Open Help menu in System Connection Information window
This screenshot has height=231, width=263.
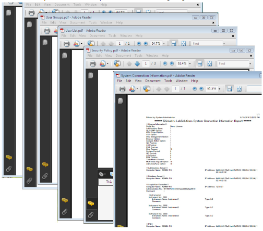click(195, 81)
